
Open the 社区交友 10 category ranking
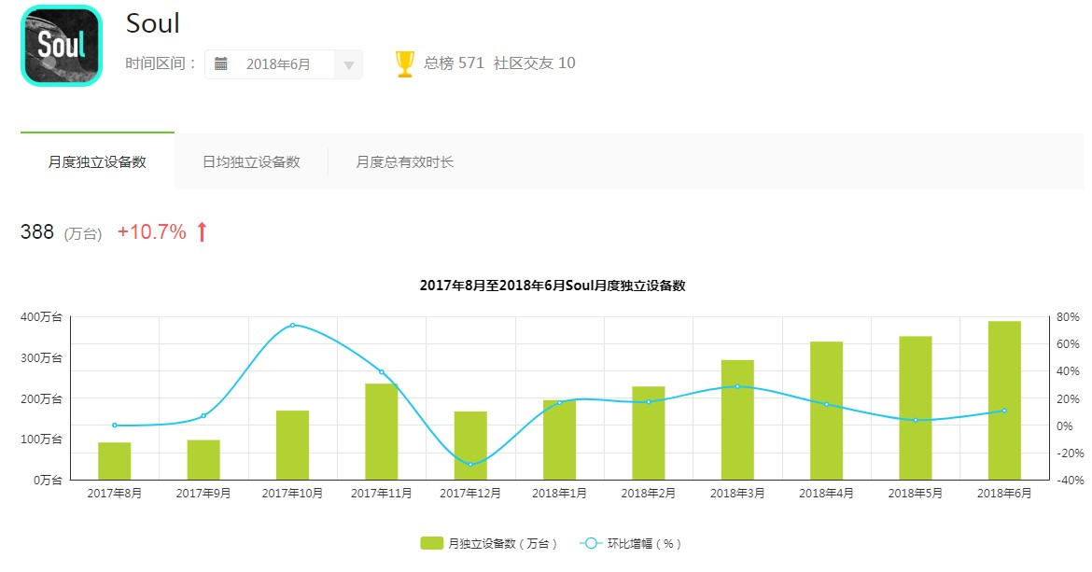[x=535, y=63]
